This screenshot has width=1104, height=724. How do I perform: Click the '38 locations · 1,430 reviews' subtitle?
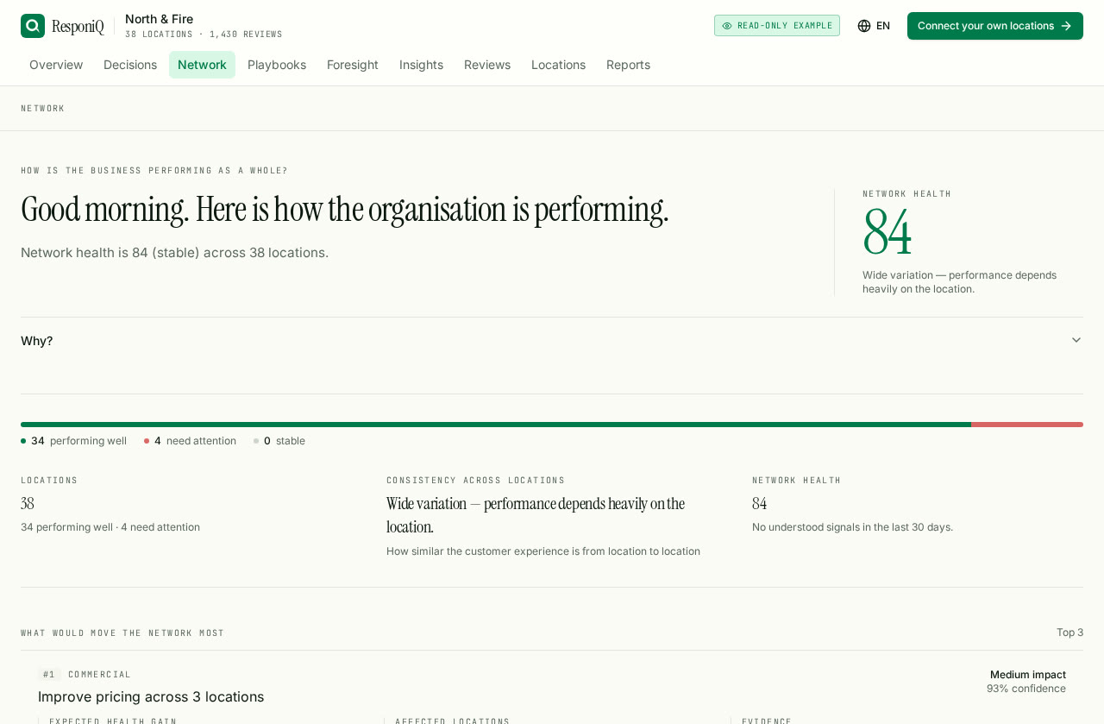pos(204,35)
